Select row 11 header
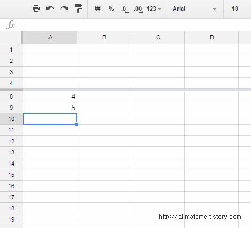 click(11, 130)
